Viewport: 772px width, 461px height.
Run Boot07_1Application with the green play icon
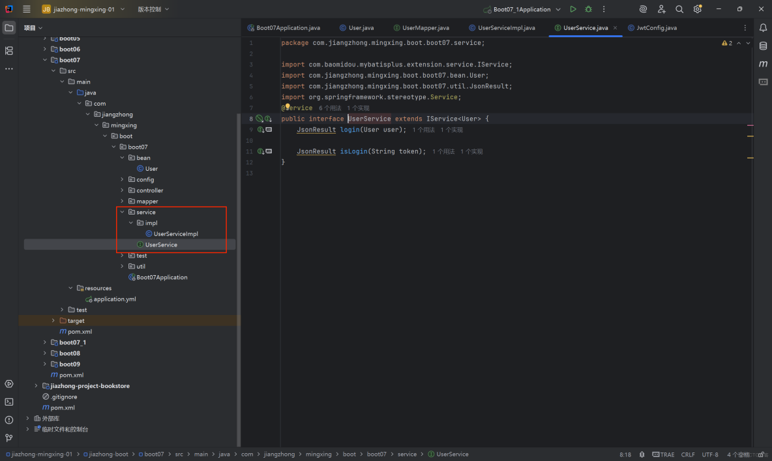pyautogui.click(x=573, y=8)
